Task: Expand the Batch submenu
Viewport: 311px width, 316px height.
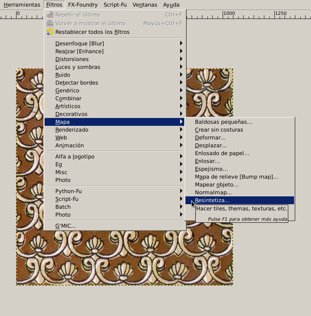Action: [x=114, y=207]
